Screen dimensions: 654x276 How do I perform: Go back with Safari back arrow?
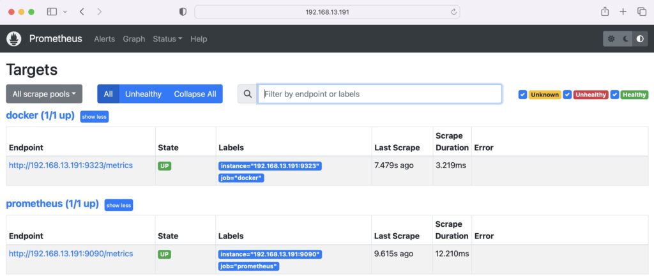82,11
